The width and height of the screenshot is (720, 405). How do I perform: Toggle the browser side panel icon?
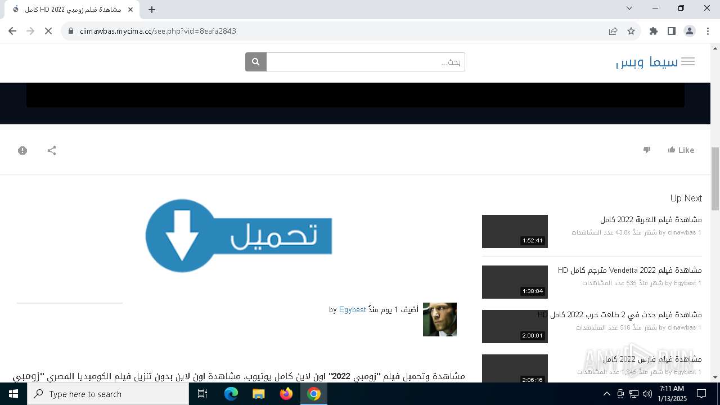tap(672, 31)
